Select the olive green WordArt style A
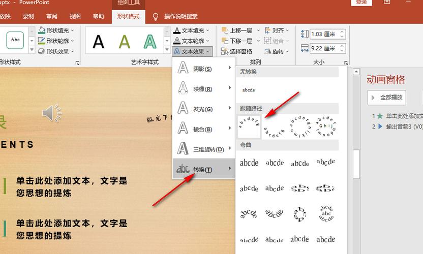This screenshot has height=254, width=423. [125, 42]
